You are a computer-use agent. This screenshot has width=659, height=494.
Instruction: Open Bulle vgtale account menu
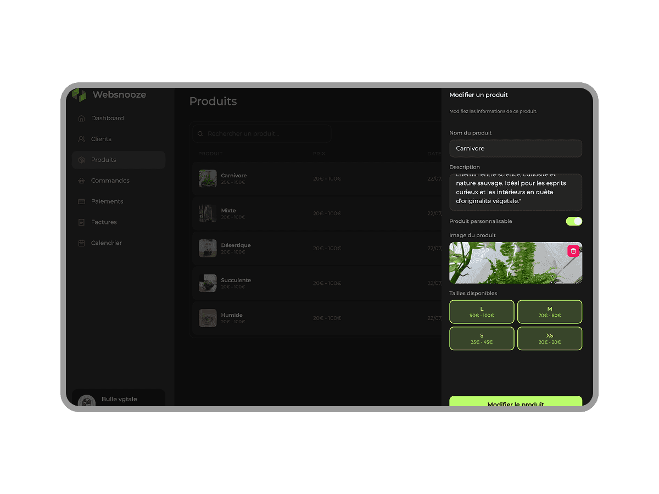pos(118,400)
